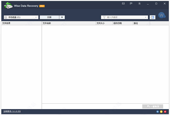The image size is (170, 115).
Task: Open the keyword filter dropdown arrow
Action: click(146, 17)
